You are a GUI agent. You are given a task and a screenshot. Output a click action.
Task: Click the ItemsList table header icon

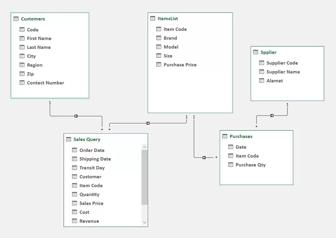[x=153, y=19]
